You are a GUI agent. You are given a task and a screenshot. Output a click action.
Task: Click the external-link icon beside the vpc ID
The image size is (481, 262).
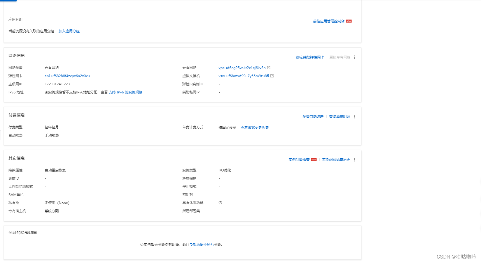click(269, 68)
